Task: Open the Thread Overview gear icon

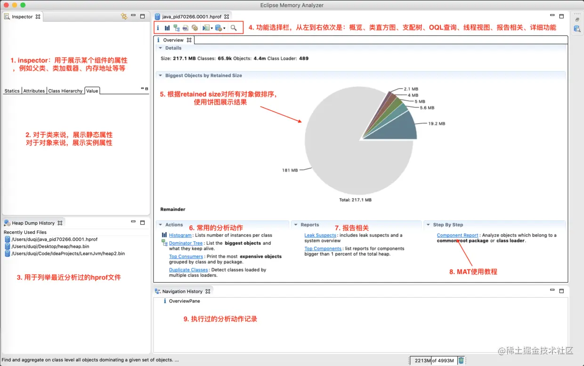Action: [x=194, y=28]
